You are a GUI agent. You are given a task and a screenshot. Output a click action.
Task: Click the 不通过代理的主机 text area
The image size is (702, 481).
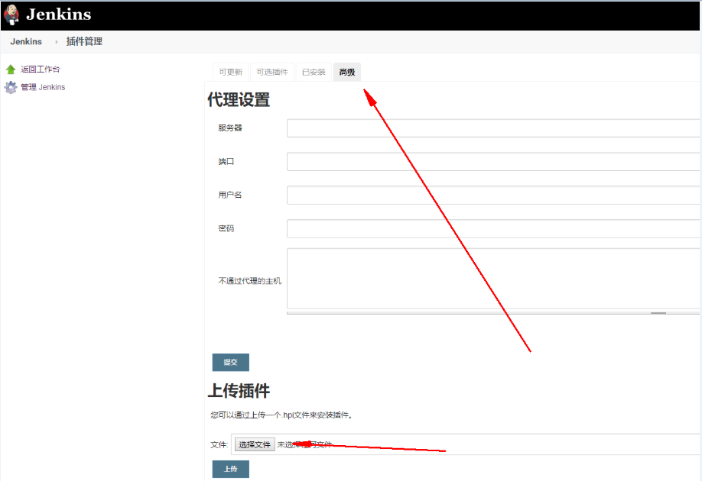[493, 279]
